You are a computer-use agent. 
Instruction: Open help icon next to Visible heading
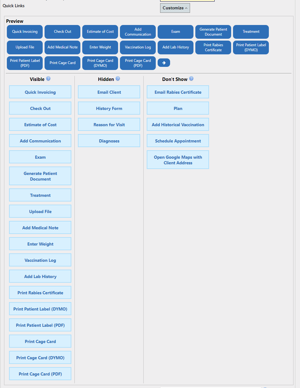(x=48, y=79)
